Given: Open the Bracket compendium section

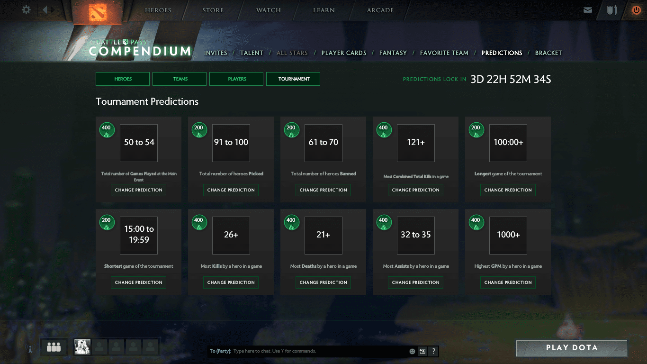Looking at the screenshot, I should tap(548, 53).
